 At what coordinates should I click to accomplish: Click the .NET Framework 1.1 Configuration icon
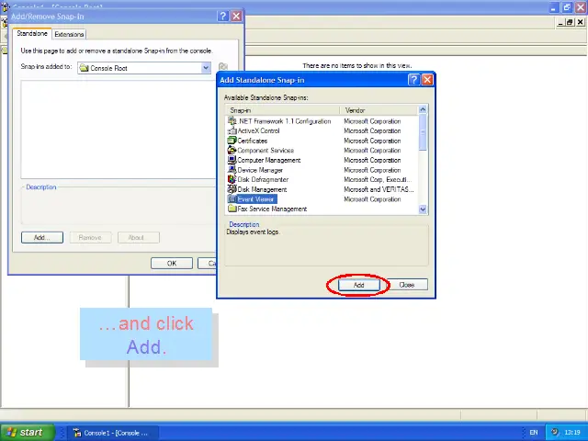232,121
